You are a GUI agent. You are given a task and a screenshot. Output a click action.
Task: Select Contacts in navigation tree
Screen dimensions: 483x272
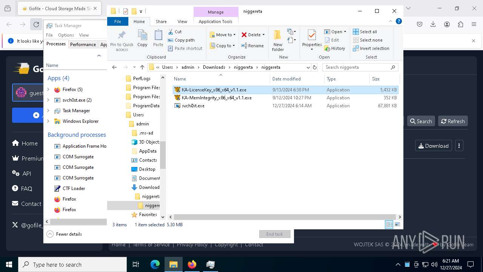click(148, 160)
